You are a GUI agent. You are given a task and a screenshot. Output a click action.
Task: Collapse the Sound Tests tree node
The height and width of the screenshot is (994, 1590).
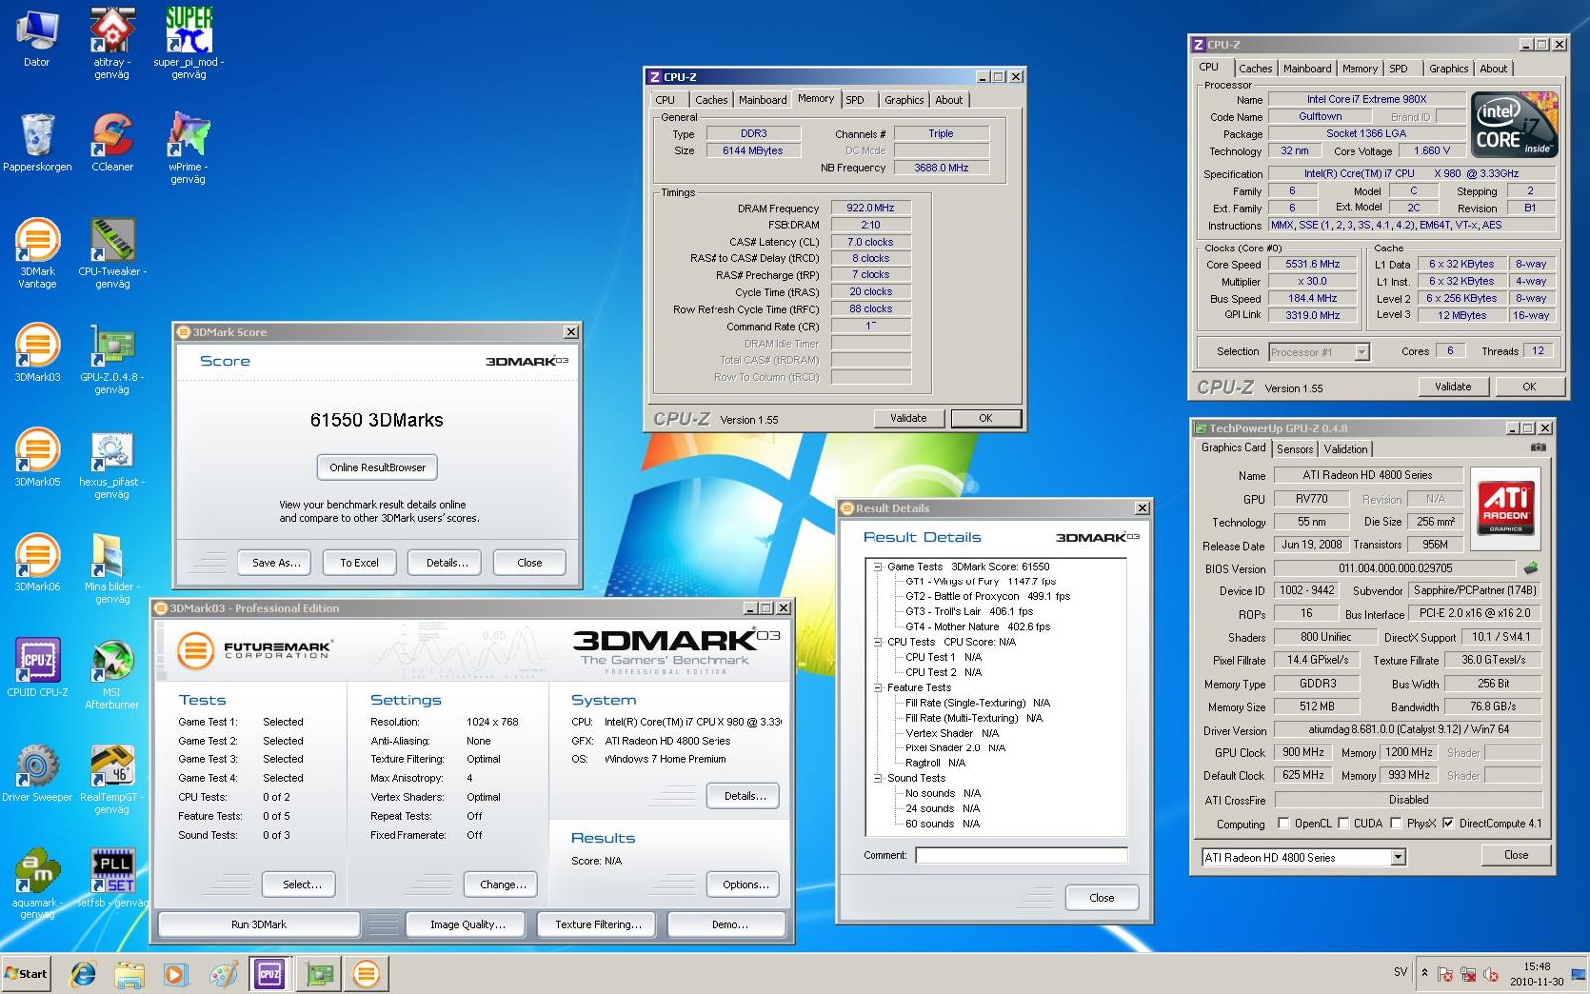coord(877,778)
